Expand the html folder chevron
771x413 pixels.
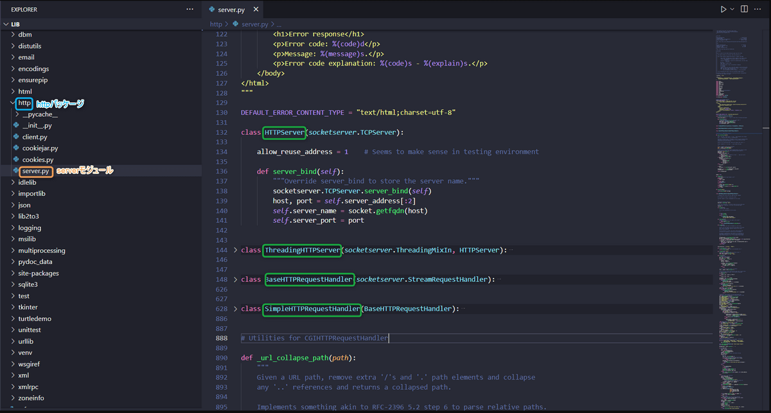[x=13, y=92]
